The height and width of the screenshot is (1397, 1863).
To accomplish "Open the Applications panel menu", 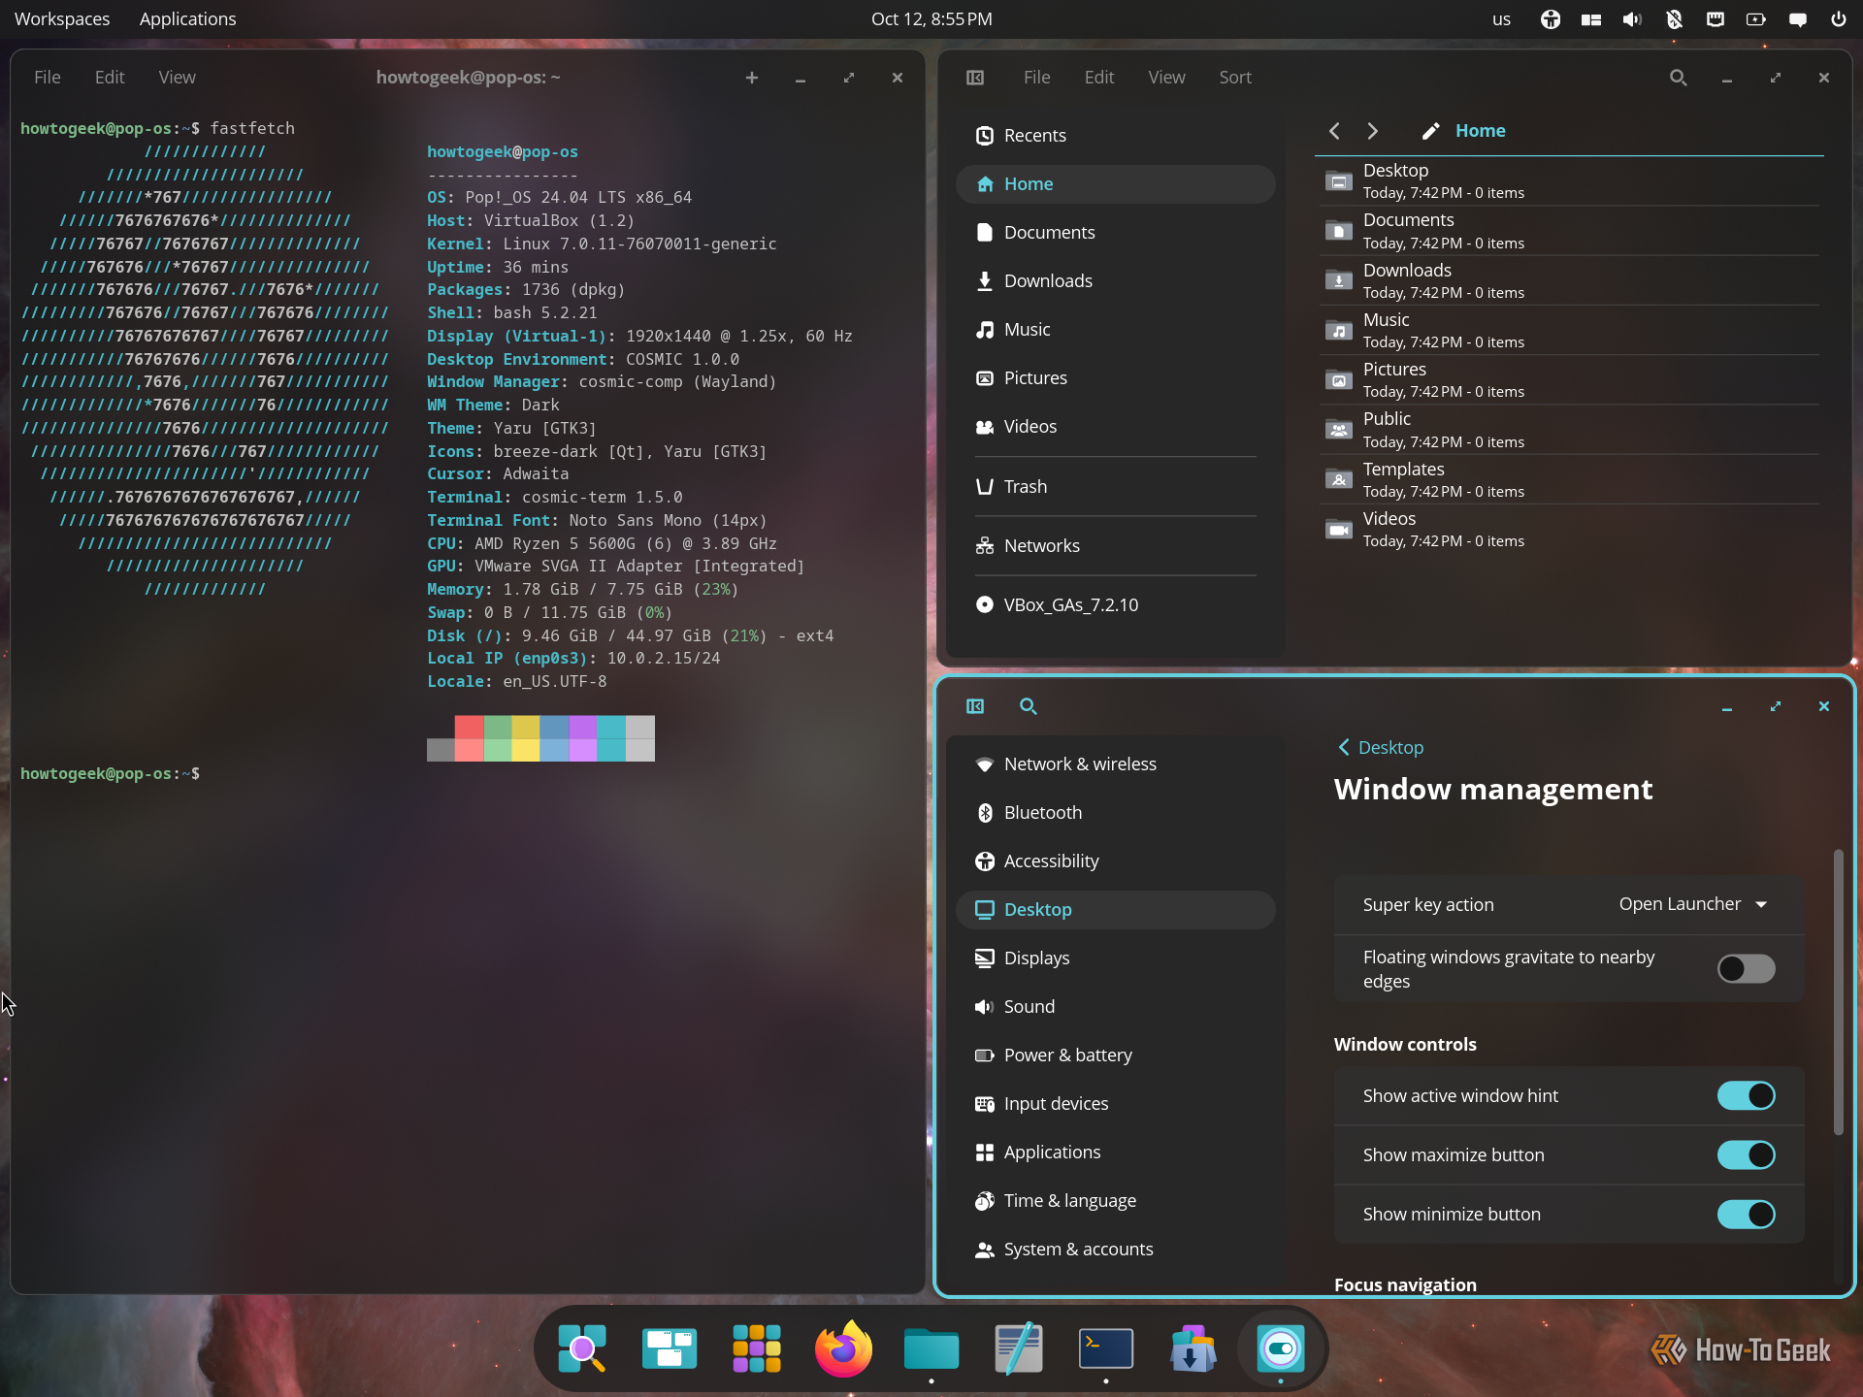I will click(187, 19).
